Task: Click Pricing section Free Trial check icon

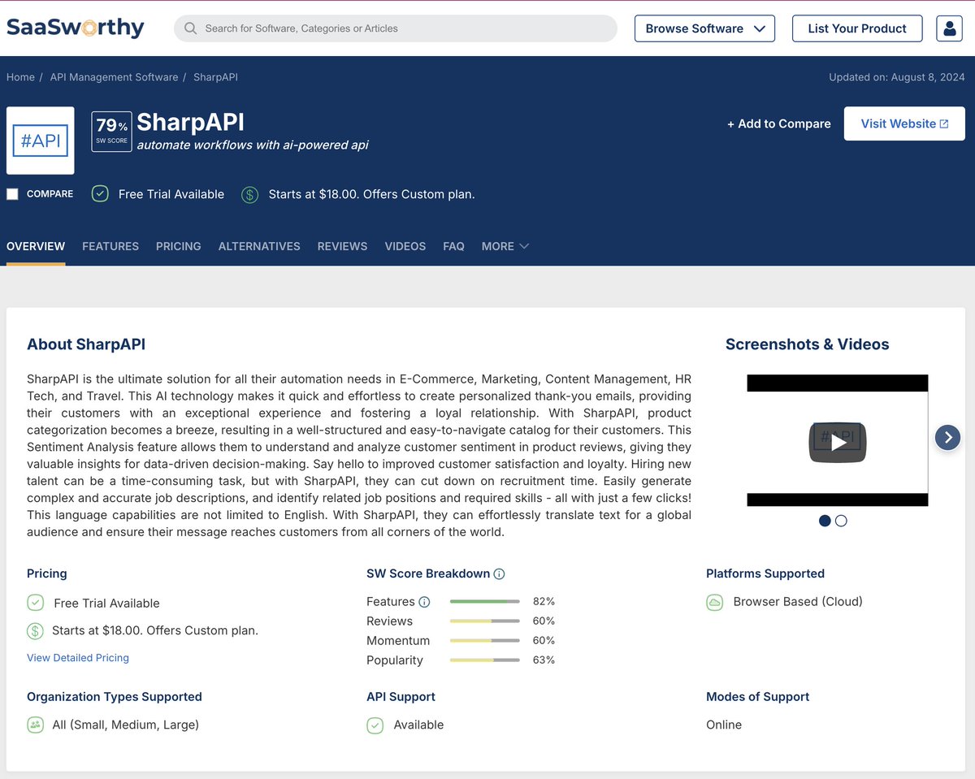Action: pyautogui.click(x=35, y=603)
